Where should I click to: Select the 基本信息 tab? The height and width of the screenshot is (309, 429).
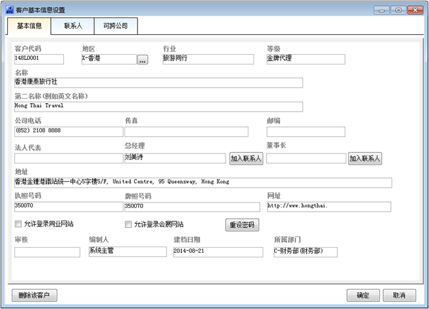point(29,26)
